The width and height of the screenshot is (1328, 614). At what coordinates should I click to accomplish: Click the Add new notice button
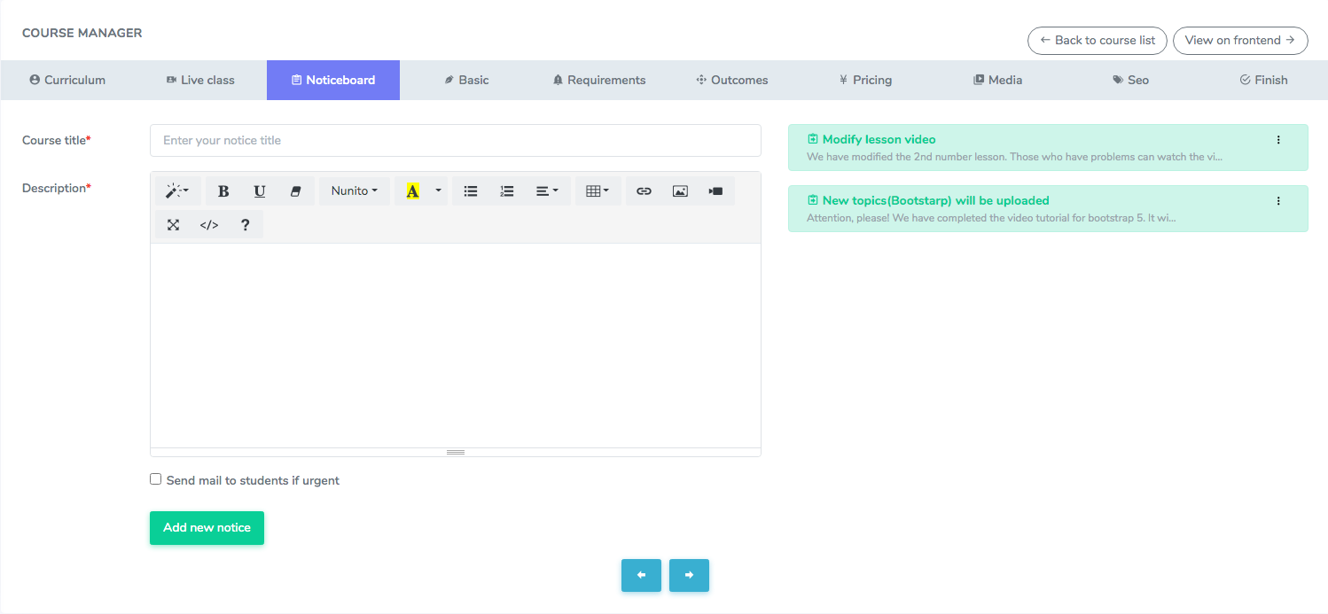tap(207, 528)
